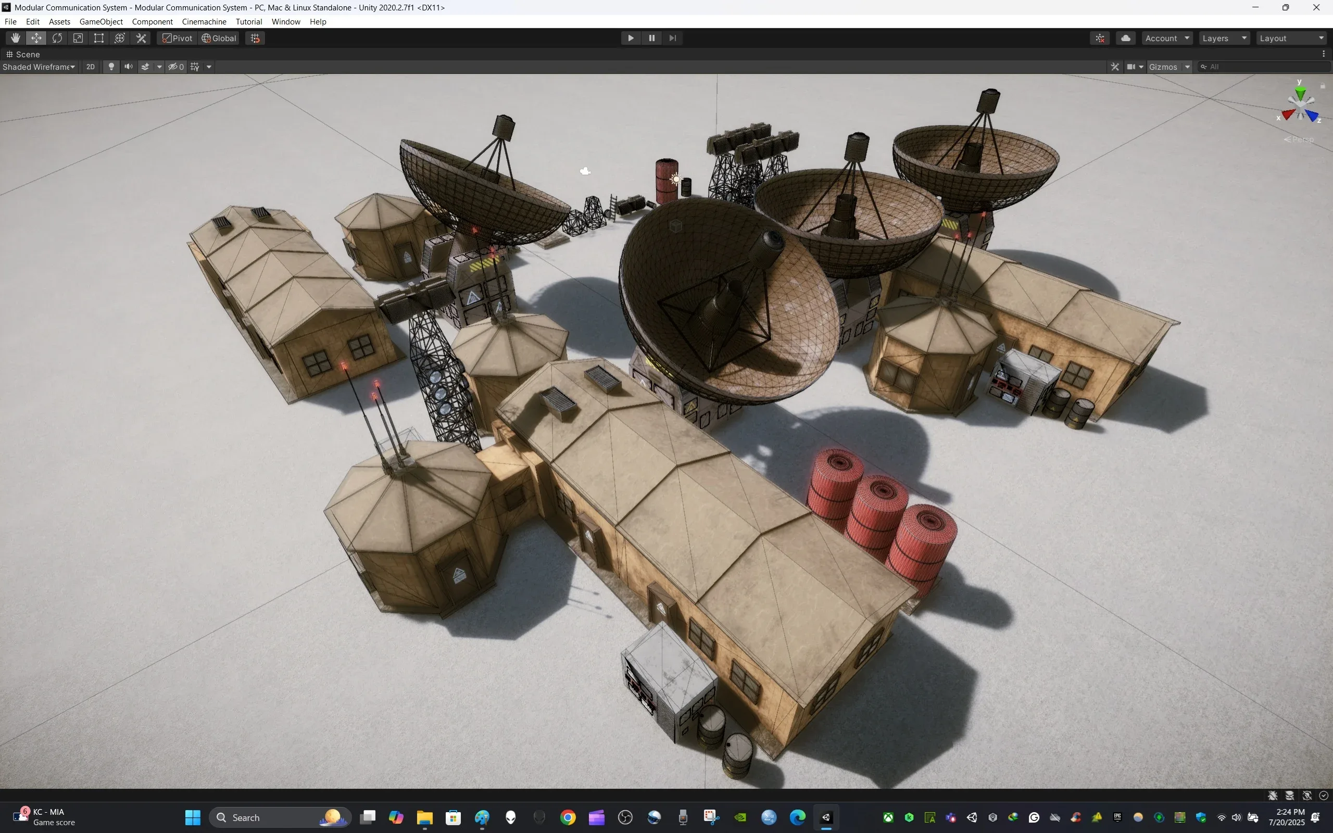Open the Shaded Wireframe draw mode dropdown
1333x833 pixels.
(x=39, y=67)
